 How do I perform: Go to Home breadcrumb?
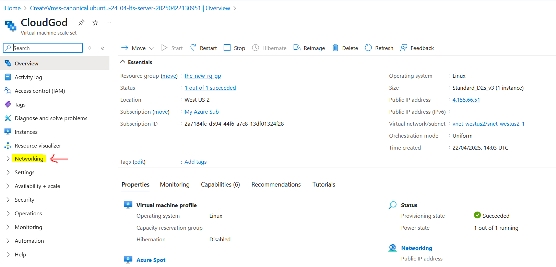coord(13,8)
